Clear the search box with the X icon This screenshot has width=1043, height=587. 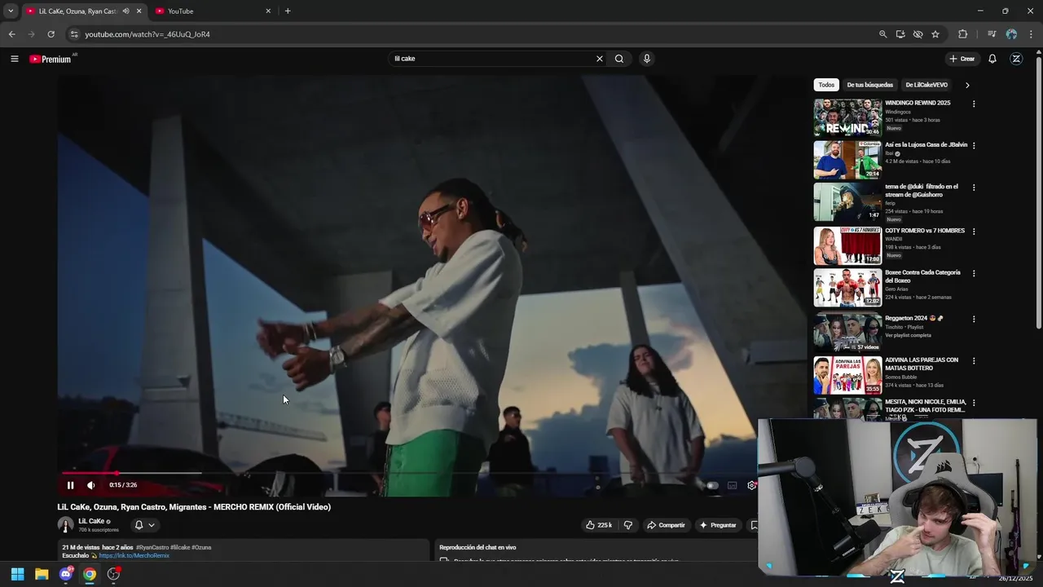tap(600, 59)
